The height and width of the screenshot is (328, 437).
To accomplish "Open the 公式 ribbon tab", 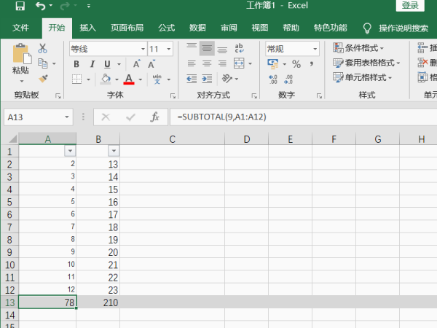I will [166, 28].
